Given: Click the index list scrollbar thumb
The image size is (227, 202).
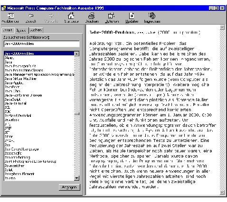Looking at the screenshot, I should [x=76, y=114].
